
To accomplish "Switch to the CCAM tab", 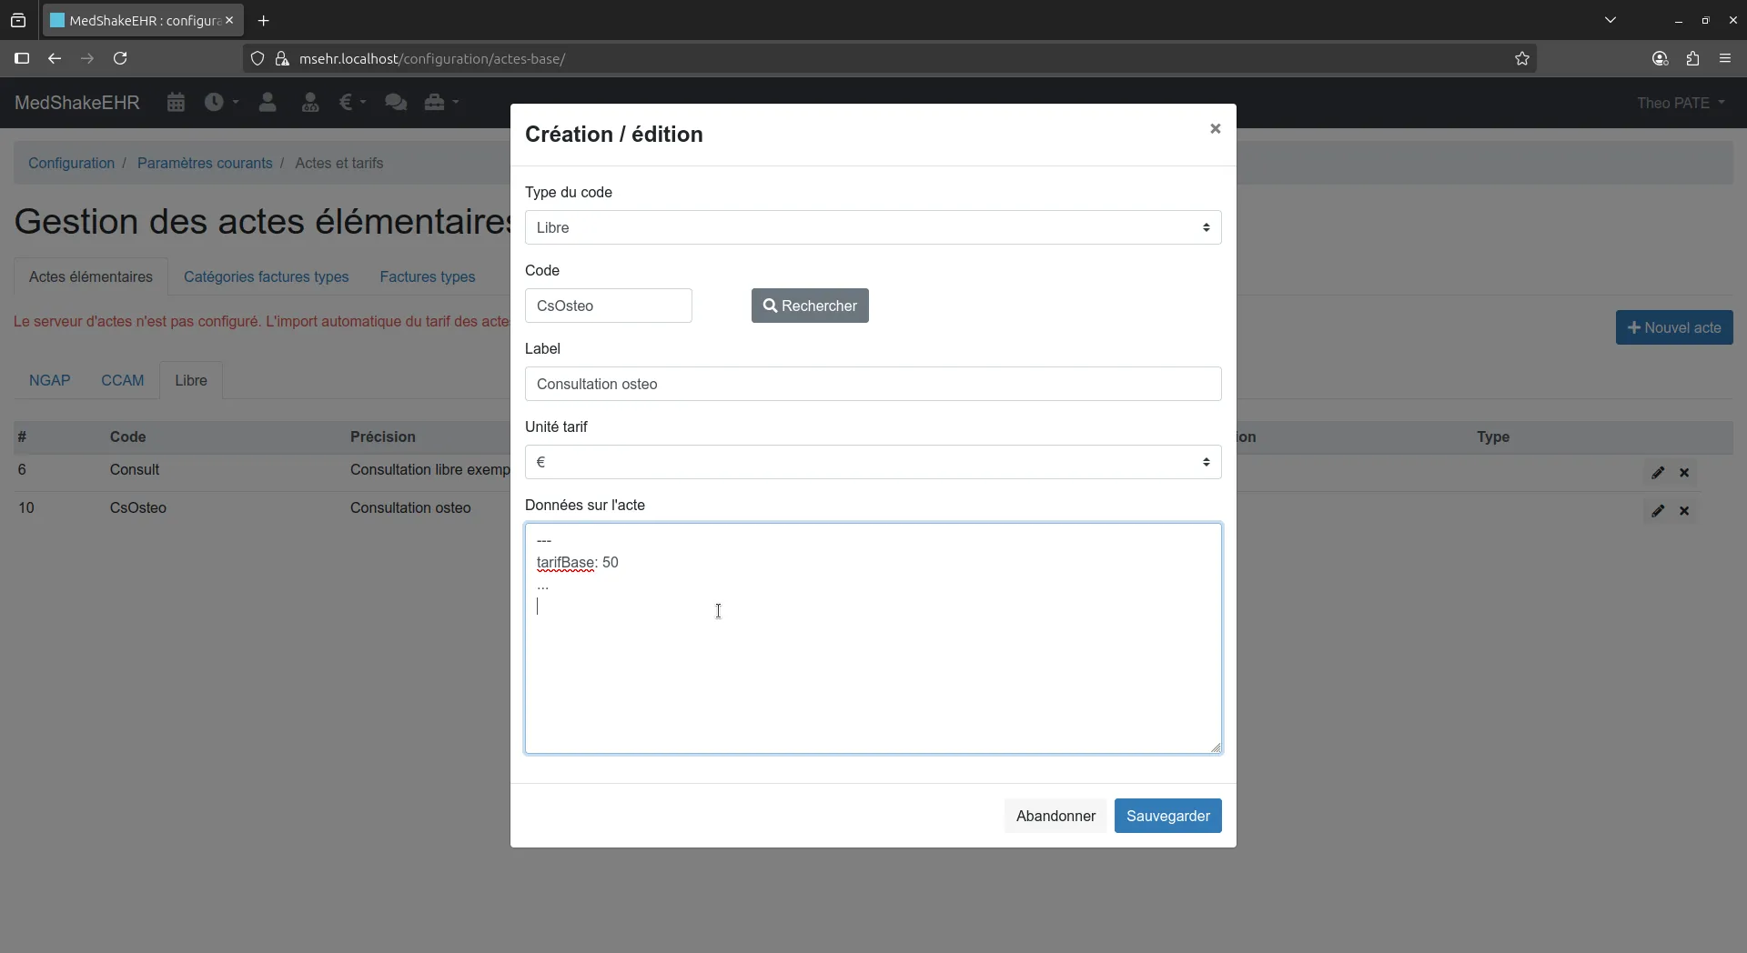I will [x=123, y=380].
